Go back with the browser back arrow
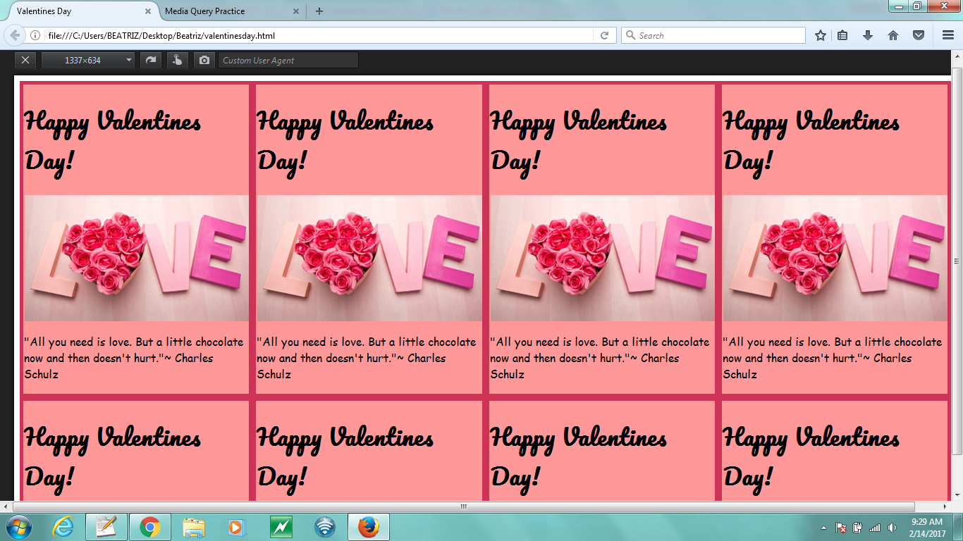Screen dimensions: 963x541 coord(15,35)
